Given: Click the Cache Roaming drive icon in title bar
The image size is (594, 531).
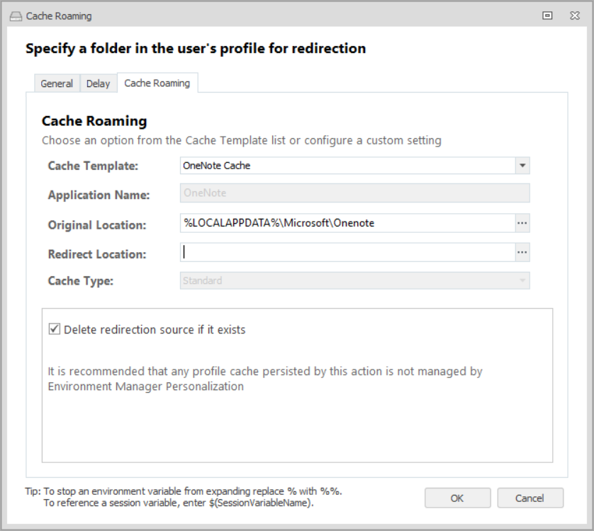Looking at the screenshot, I should click(x=16, y=16).
